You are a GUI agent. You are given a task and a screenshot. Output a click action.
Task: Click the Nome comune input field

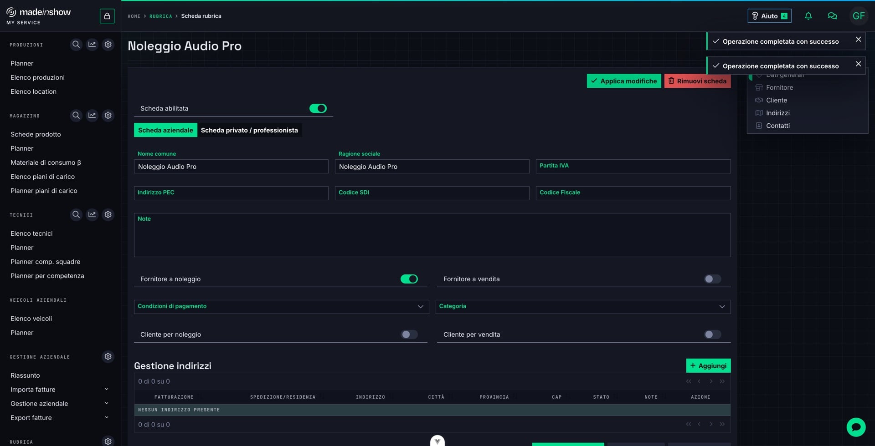pyautogui.click(x=231, y=166)
